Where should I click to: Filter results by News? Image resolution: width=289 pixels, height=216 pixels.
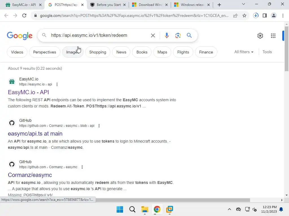[x=121, y=52]
